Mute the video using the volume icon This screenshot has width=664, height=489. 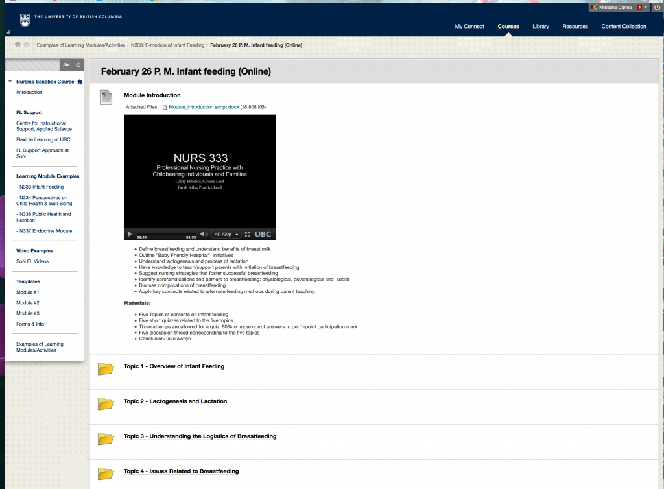click(x=204, y=234)
